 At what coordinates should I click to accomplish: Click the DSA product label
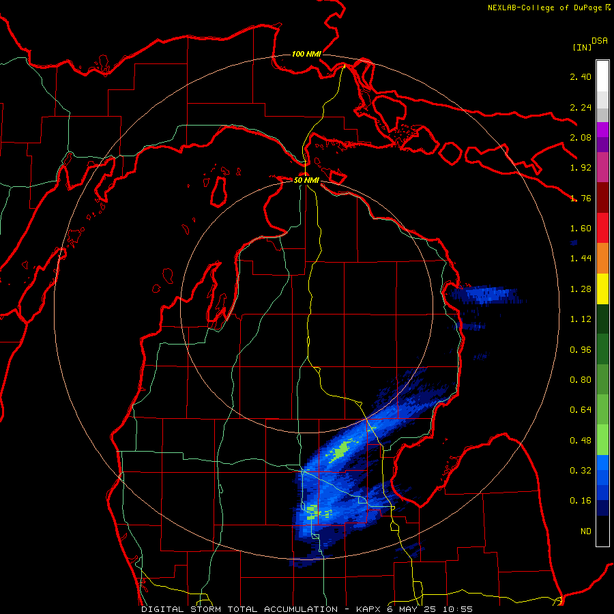pyautogui.click(x=600, y=41)
